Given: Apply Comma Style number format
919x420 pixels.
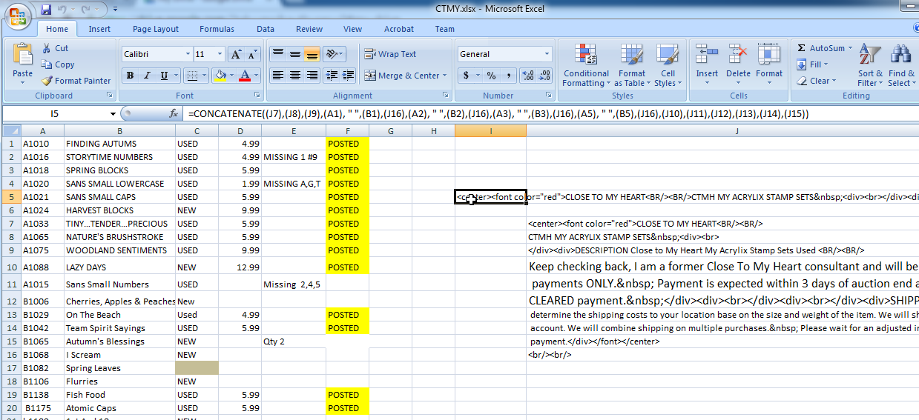Looking at the screenshot, I should pos(508,75).
